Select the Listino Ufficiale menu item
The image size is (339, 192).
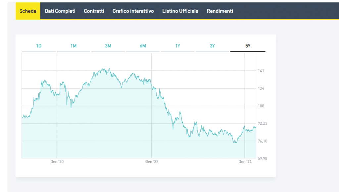(180, 11)
